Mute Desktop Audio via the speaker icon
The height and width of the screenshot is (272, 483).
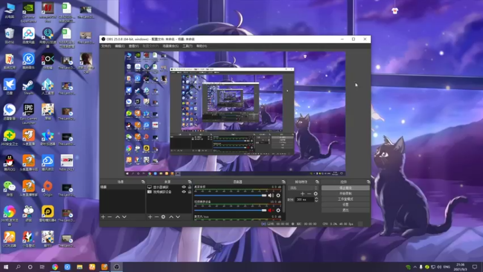[x=270, y=195]
